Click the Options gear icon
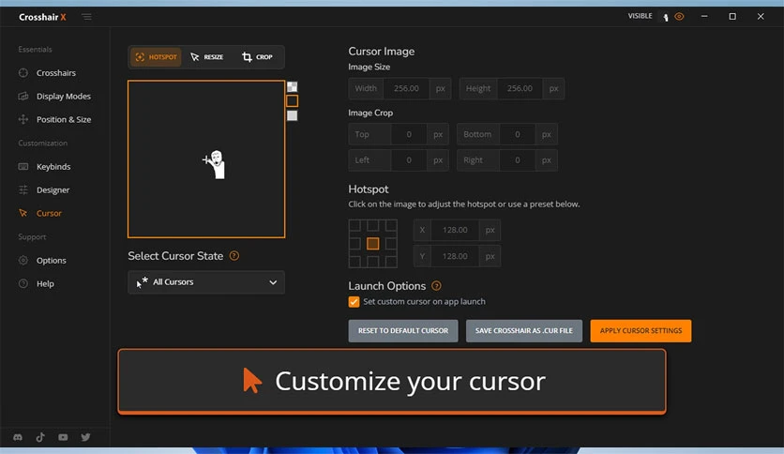Viewport: 784px width, 454px height. [23, 260]
